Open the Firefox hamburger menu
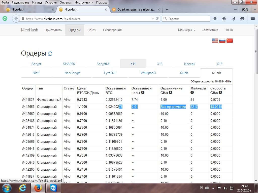The image size is (258, 193). [x=253, y=19]
